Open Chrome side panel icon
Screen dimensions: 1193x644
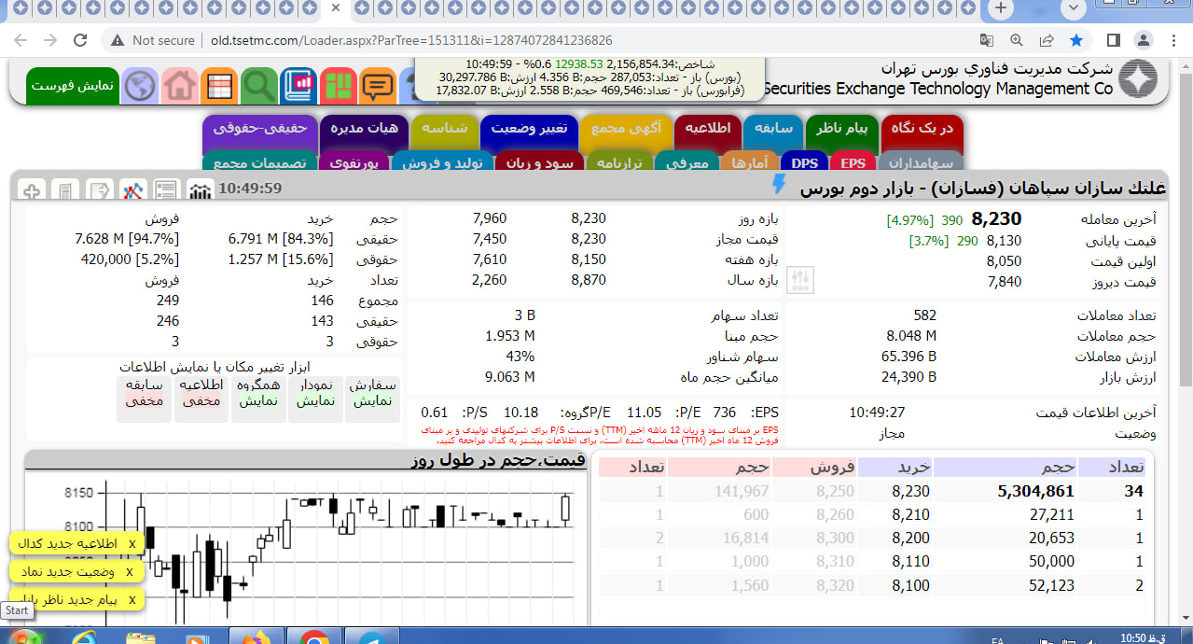[x=1113, y=40]
